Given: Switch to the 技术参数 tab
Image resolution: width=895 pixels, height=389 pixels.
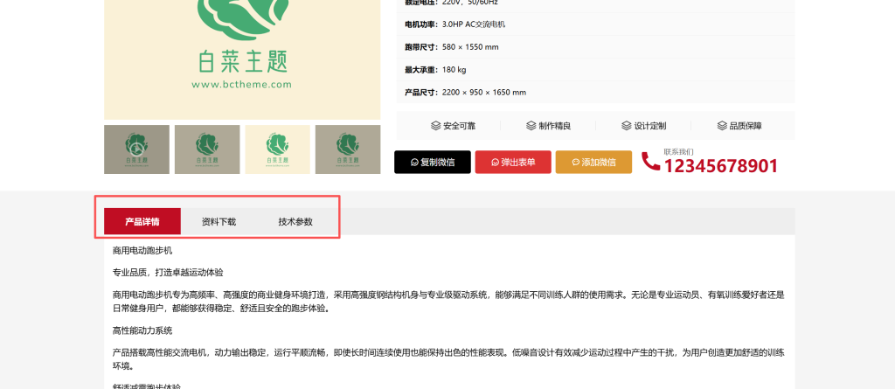Looking at the screenshot, I should (x=295, y=222).
